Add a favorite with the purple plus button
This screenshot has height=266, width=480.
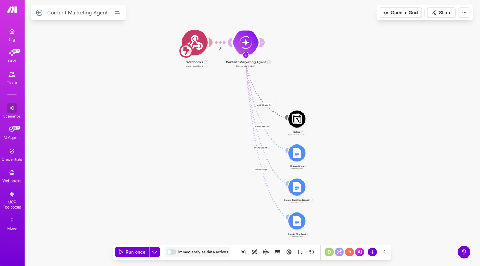click(372, 252)
